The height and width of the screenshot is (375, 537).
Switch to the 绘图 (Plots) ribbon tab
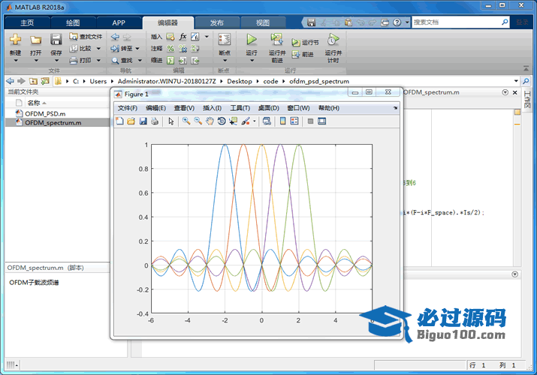73,22
